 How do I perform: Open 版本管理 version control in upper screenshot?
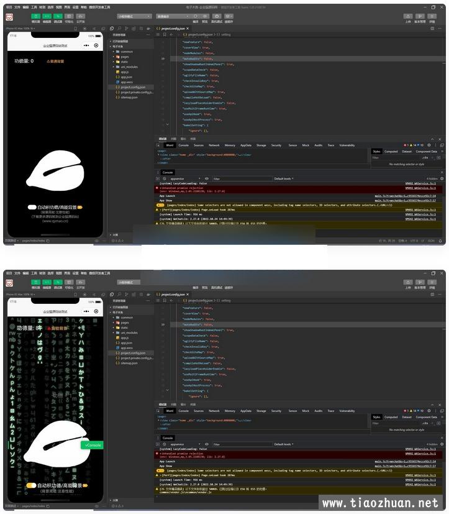click(x=420, y=16)
